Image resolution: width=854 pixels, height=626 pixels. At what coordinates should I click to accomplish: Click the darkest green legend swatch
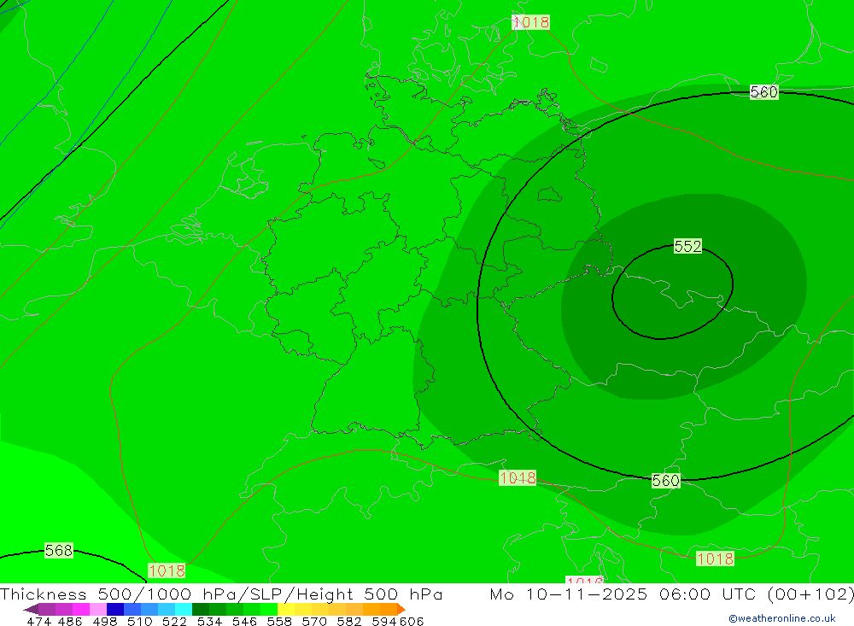(x=199, y=609)
